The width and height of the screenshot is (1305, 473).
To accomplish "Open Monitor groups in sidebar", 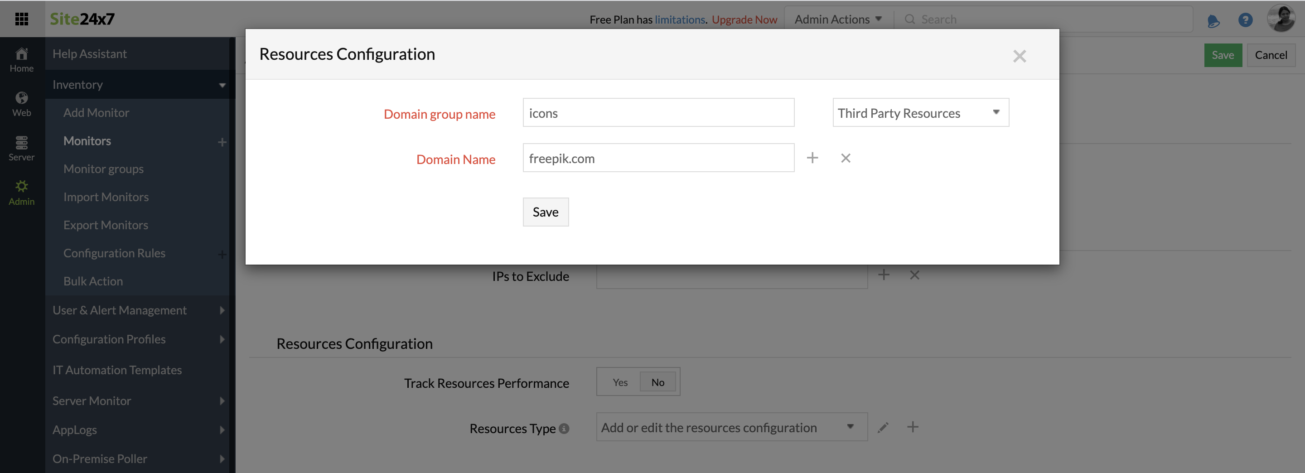I will coord(103,169).
